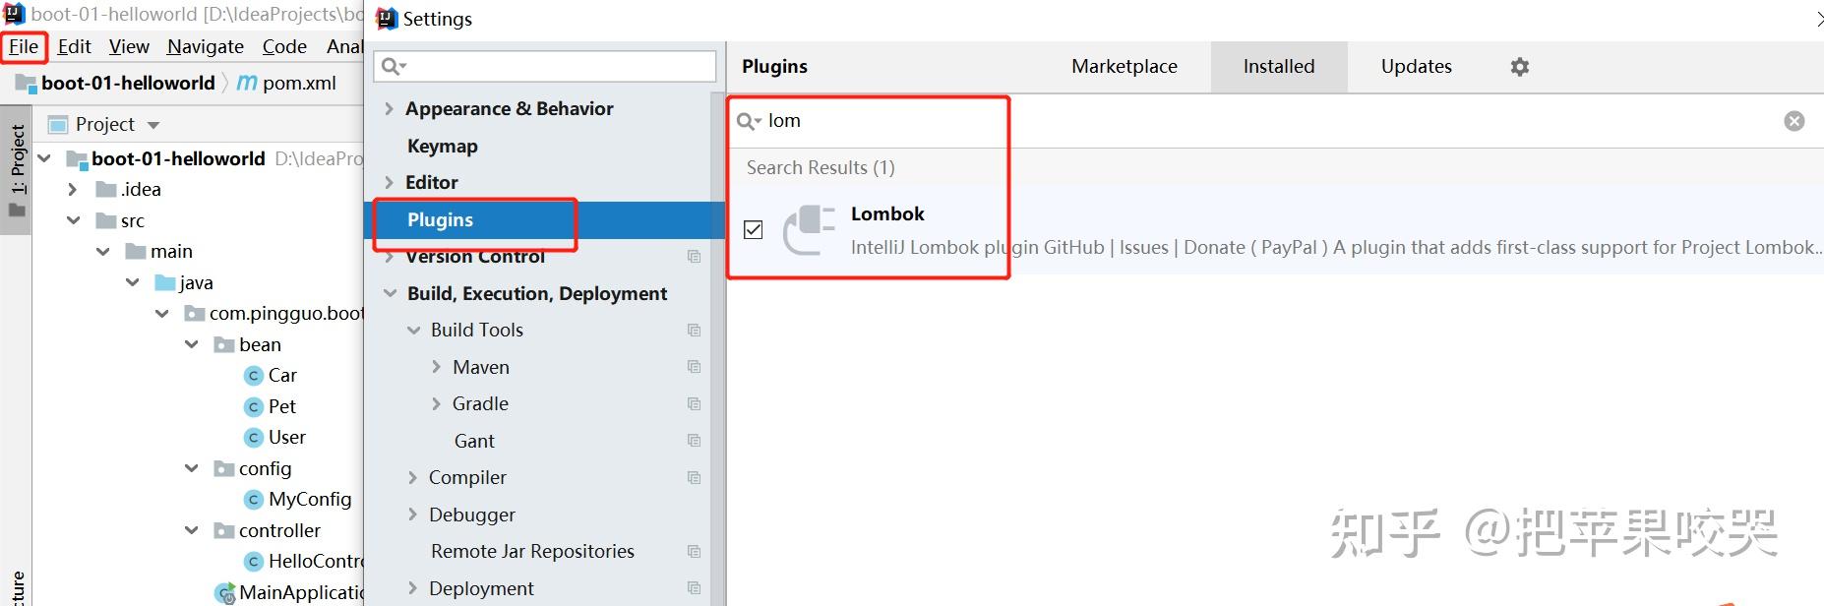Select Plugins in the settings sidebar
The width and height of the screenshot is (1824, 606).
(x=440, y=219)
